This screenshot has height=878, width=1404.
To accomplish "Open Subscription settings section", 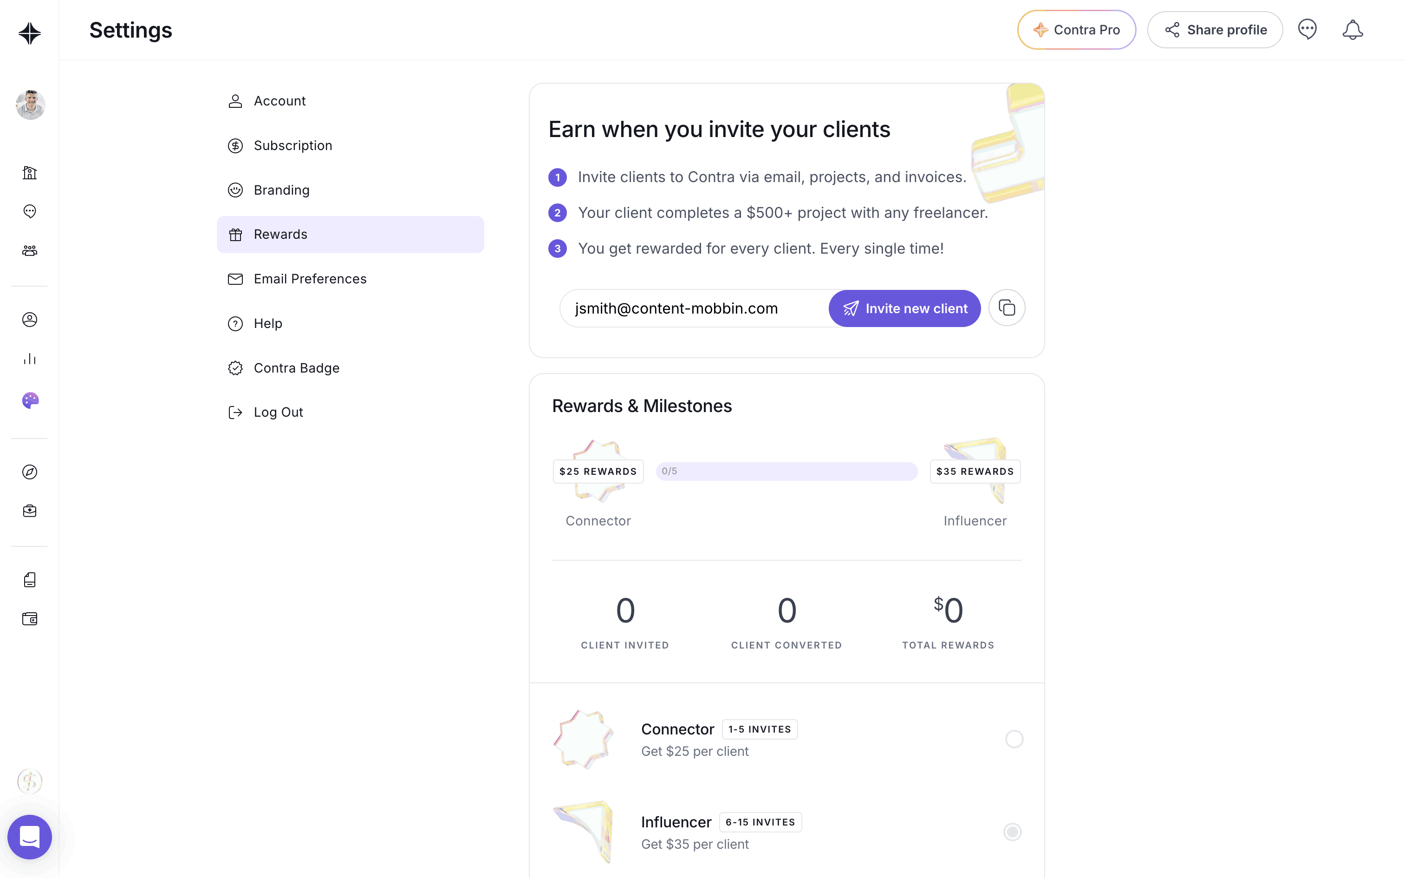I will coord(292,146).
